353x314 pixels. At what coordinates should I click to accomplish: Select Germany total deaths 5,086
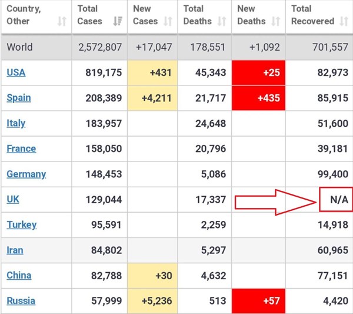[214, 174]
